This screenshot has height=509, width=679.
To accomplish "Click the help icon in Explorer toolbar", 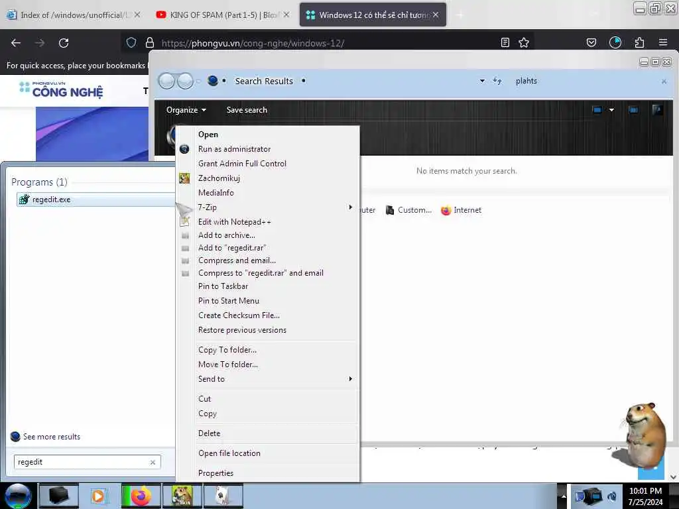I will click(657, 110).
